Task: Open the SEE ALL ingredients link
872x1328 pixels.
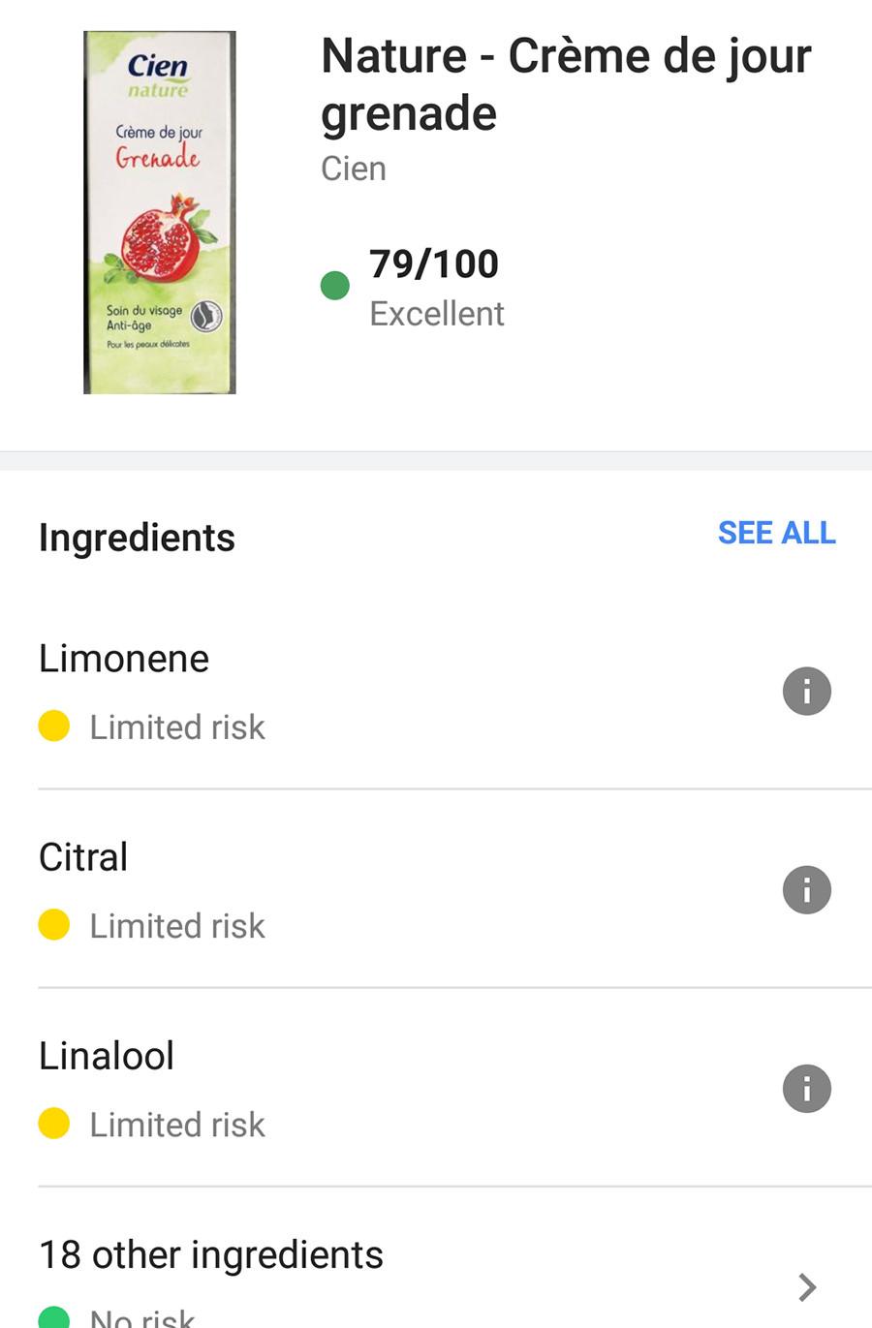Action: tap(776, 533)
